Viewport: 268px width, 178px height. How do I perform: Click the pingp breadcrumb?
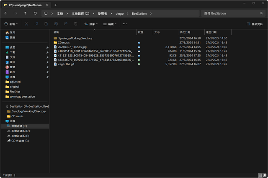(x=119, y=13)
